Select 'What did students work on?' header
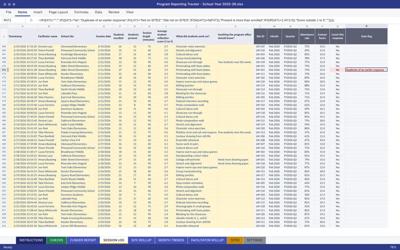Screen dimensions: 400x250 pos(196,36)
